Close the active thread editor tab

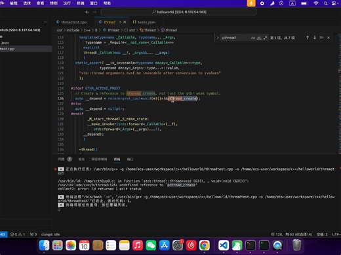pyautogui.click(x=125, y=22)
